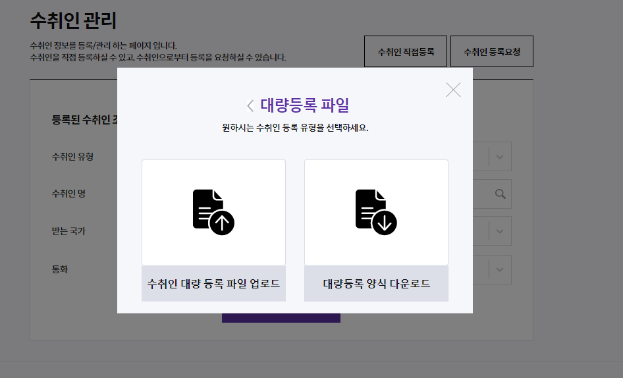
Task: Open the 수취인 등록요청 button
Action: point(492,51)
